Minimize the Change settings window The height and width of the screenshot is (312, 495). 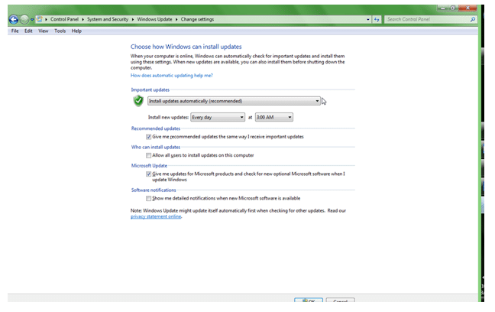pos(442,8)
